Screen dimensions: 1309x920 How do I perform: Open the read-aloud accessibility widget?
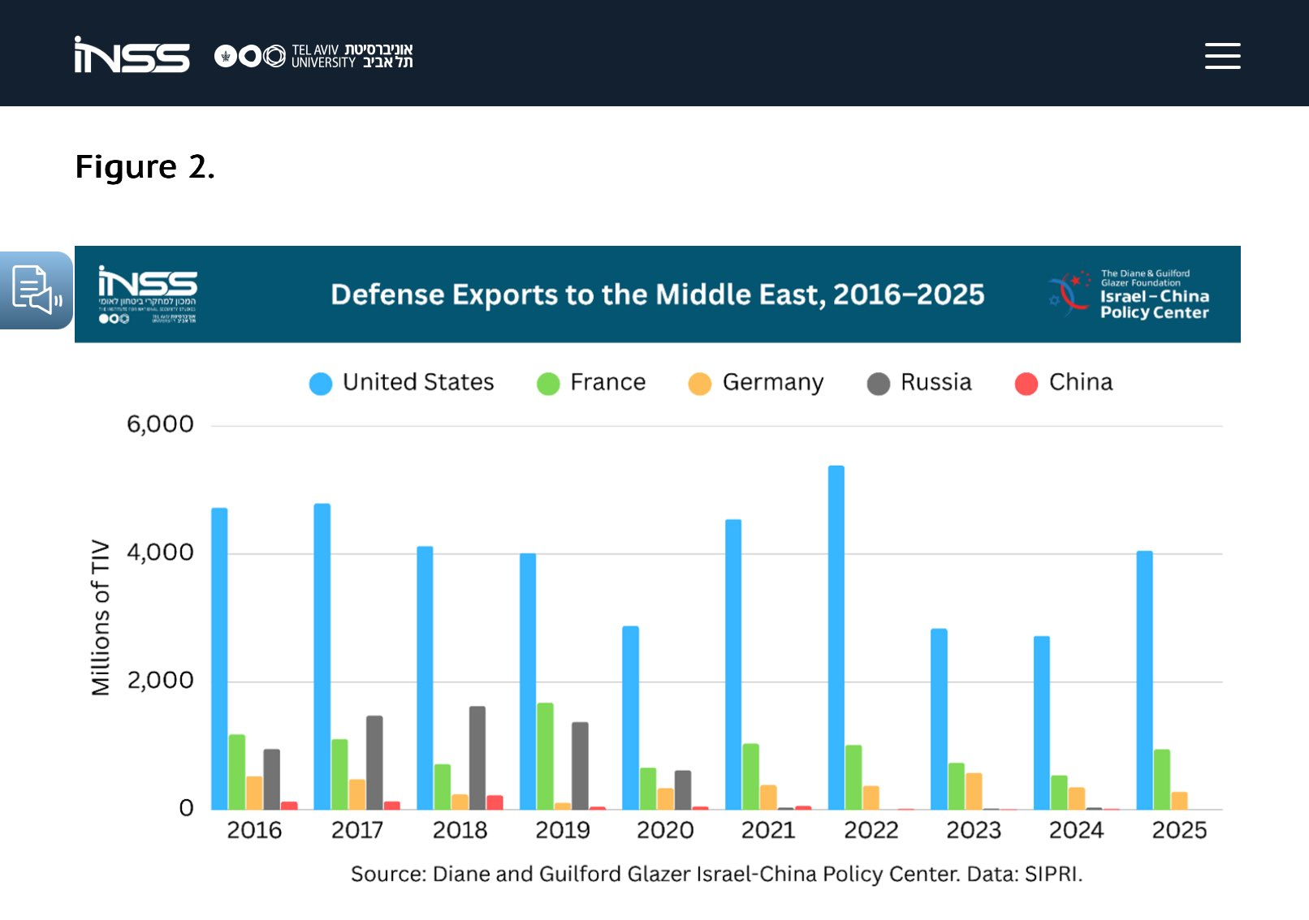click(x=37, y=290)
